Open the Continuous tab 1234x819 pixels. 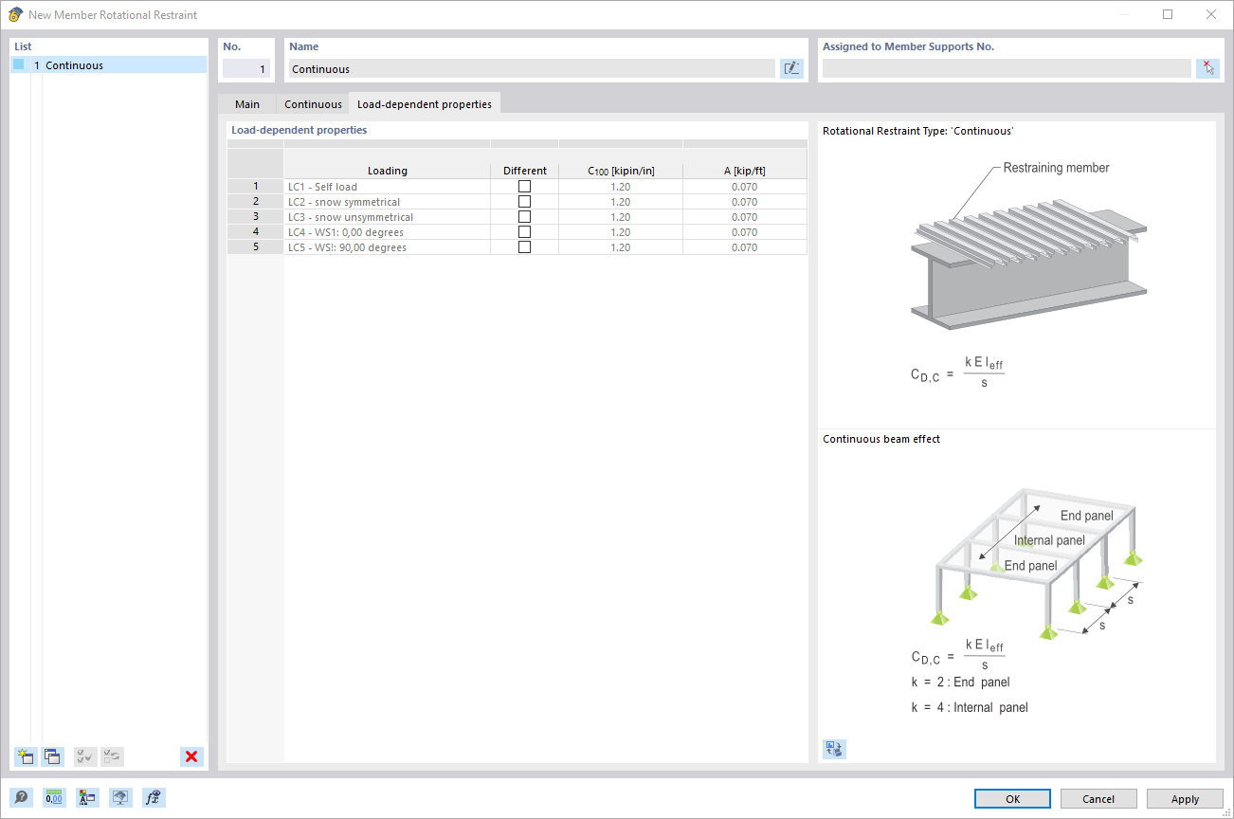coord(312,103)
